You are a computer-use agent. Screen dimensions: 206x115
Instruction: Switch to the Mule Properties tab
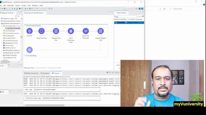tap(32, 73)
